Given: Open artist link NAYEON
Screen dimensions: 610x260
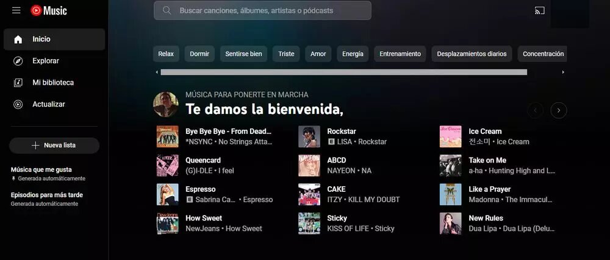Looking at the screenshot, I should (x=341, y=170).
